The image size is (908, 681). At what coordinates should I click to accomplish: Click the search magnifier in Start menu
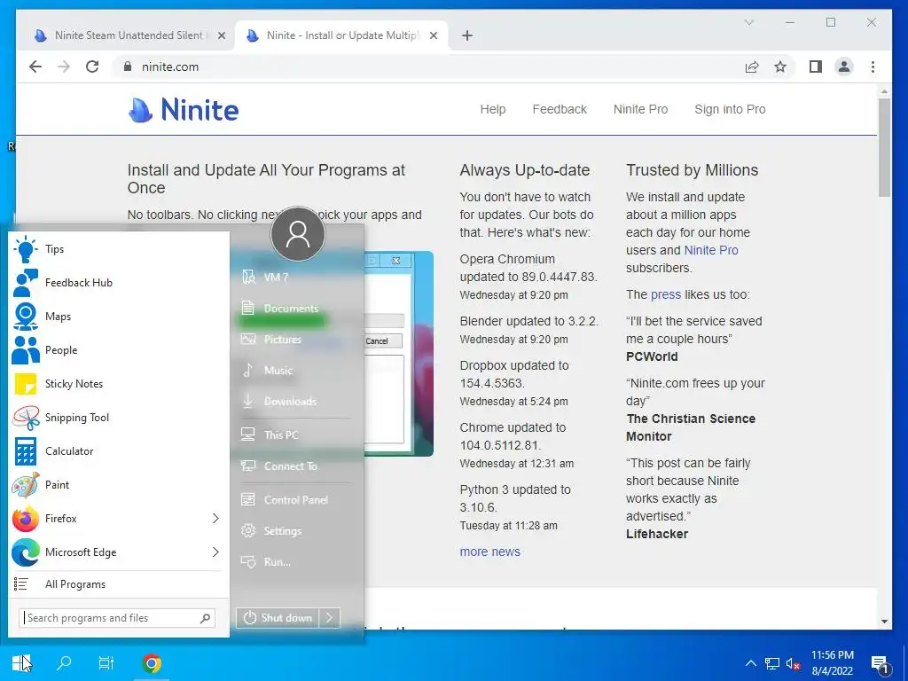(x=205, y=618)
